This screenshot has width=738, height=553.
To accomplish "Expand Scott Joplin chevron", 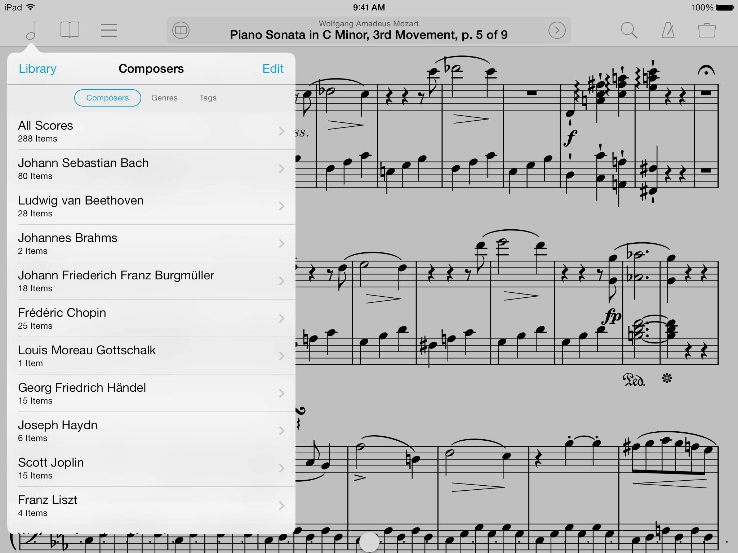I will (x=281, y=468).
